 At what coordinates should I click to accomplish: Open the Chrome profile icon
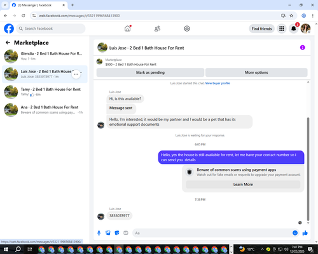303,16
